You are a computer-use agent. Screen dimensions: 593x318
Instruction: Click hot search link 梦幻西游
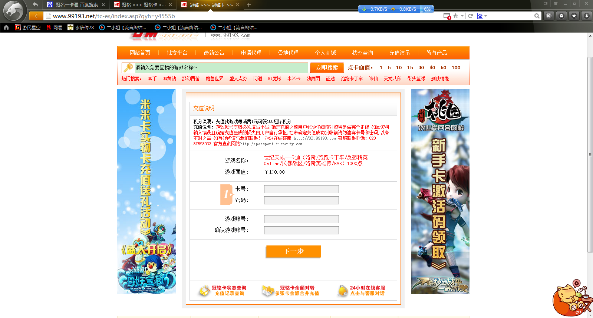(191, 78)
